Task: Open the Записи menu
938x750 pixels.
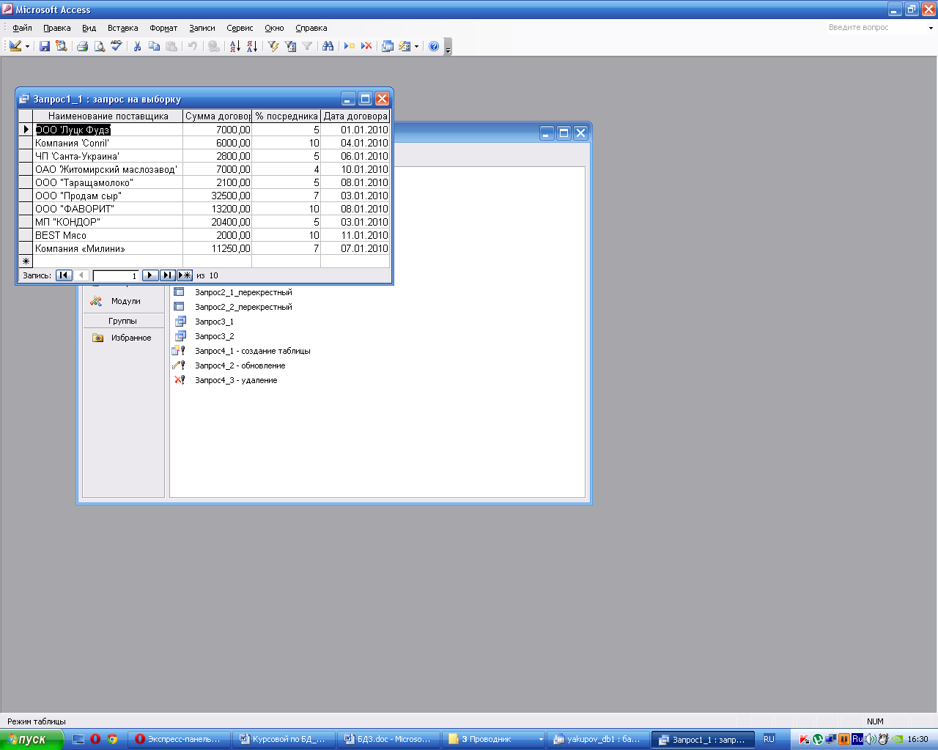Action: click(x=202, y=28)
